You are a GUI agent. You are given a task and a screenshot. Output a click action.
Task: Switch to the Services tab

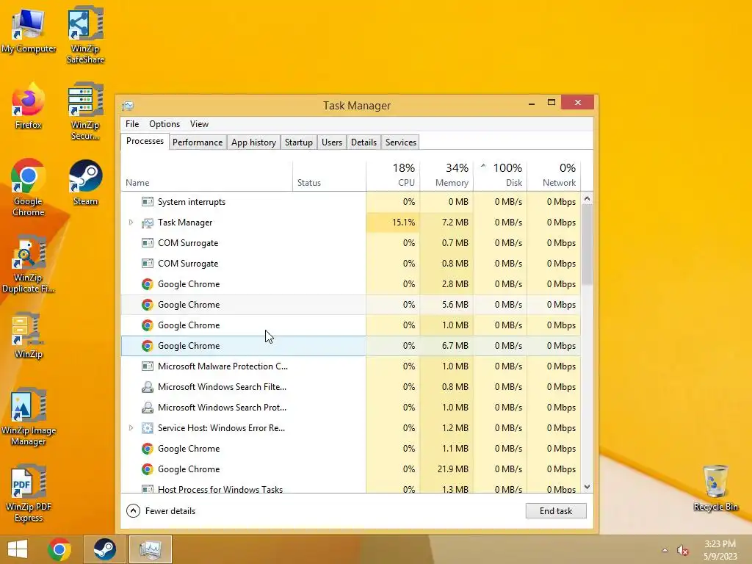point(400,142)
